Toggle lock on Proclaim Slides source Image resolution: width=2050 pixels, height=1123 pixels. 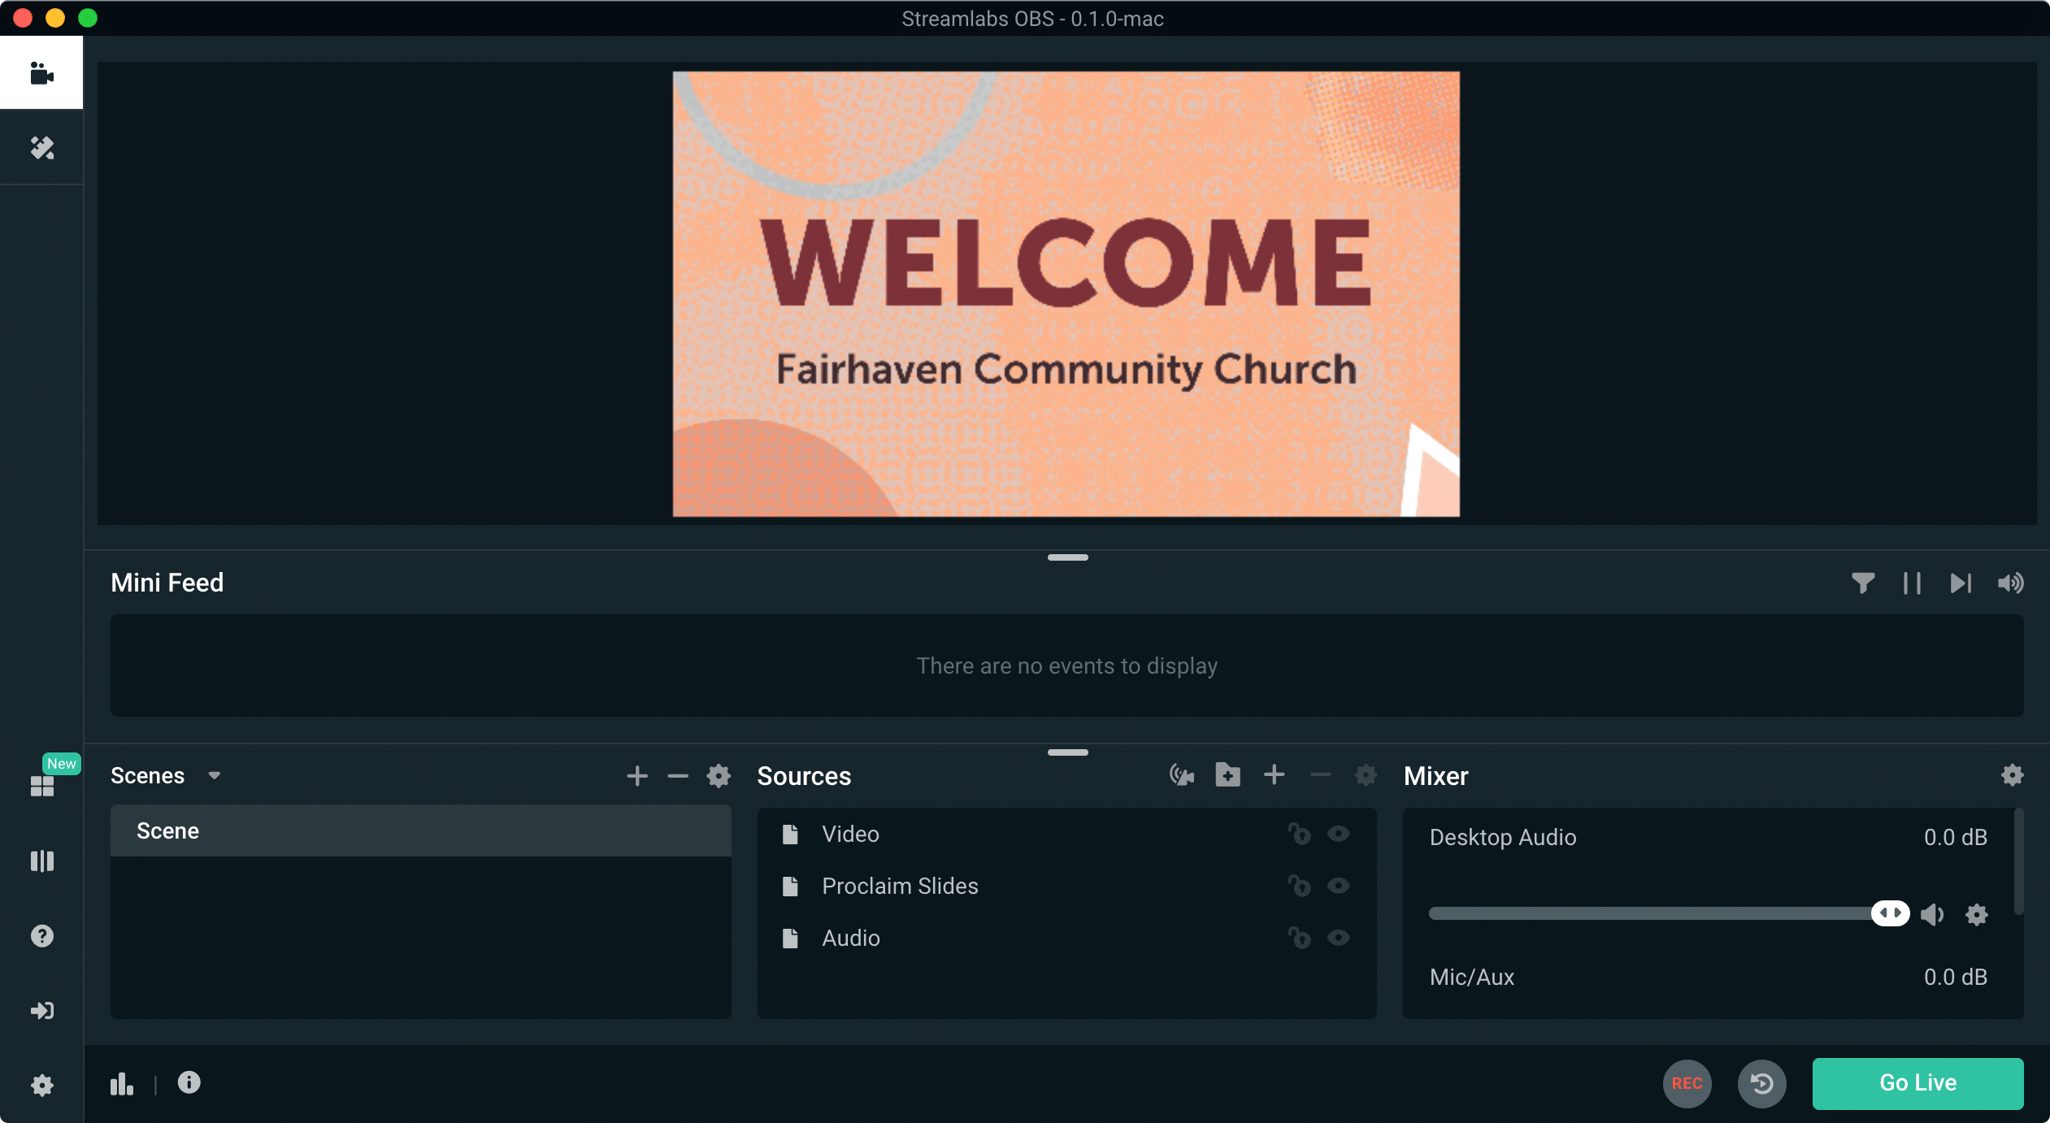[1300, 886]
